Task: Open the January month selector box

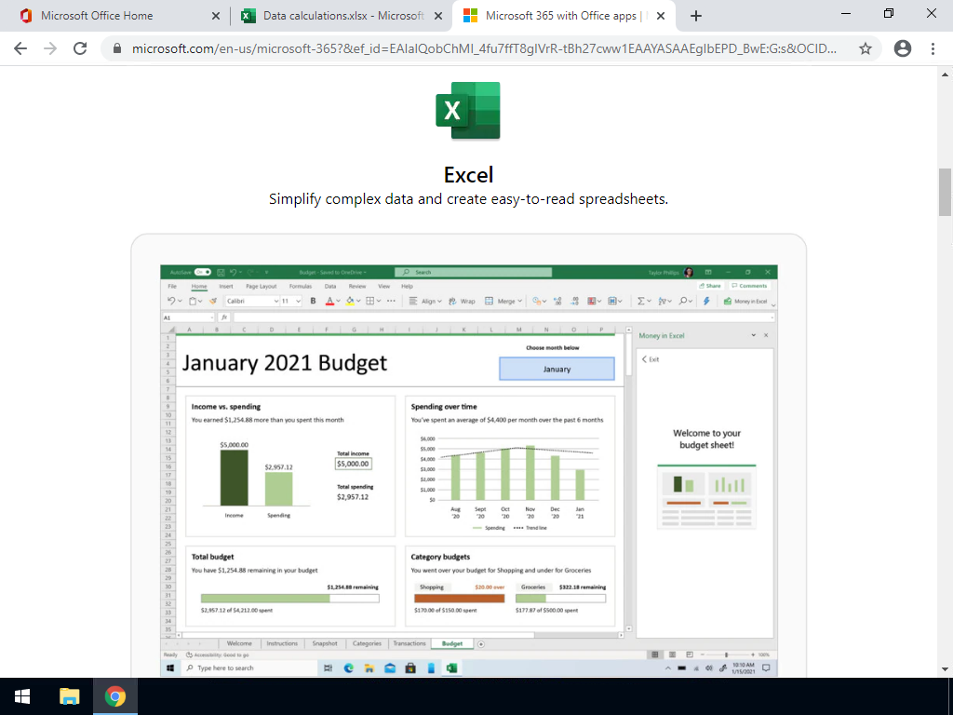Action: 557,369
